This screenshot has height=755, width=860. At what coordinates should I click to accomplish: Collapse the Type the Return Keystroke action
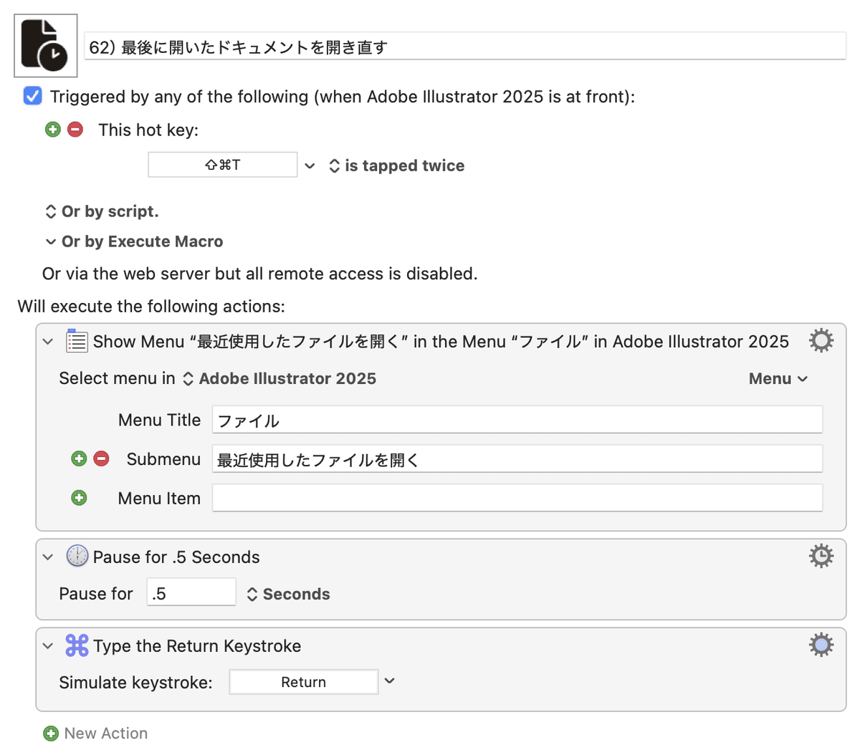48,646
